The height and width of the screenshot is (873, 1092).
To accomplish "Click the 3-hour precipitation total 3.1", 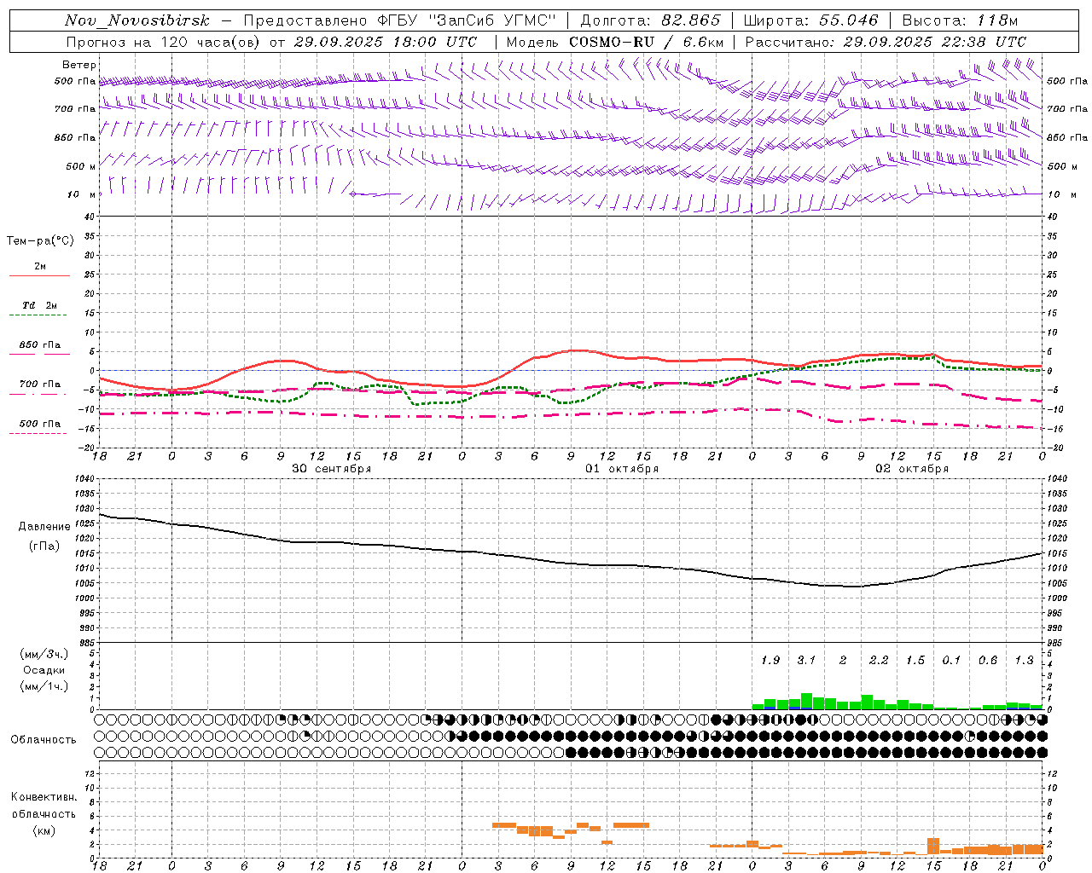I will (x=806, y=661).
